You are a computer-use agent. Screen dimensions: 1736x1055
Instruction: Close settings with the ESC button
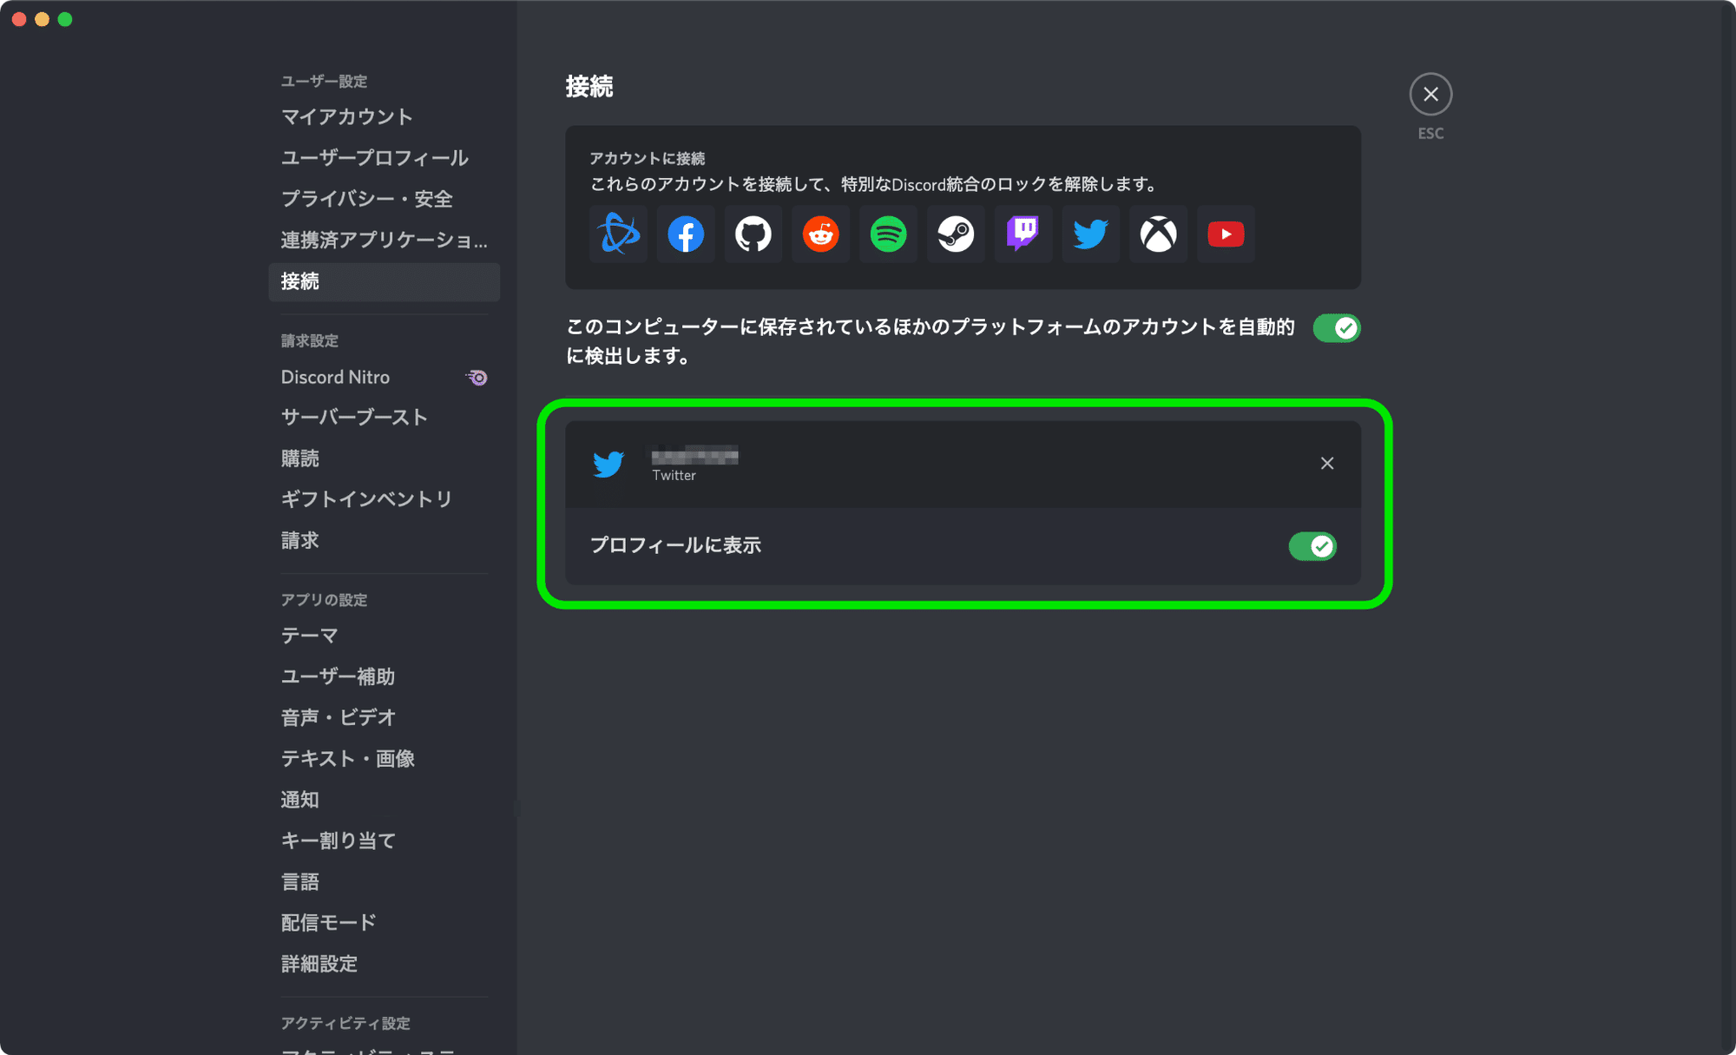pyautogui.click(x=1430, y=94)
